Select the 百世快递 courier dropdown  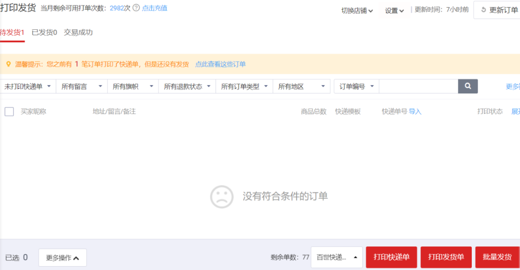click(x=337, y=257)
